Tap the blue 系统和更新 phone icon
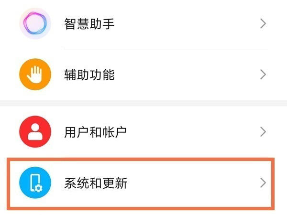The image size is (287, 215). 35,183
